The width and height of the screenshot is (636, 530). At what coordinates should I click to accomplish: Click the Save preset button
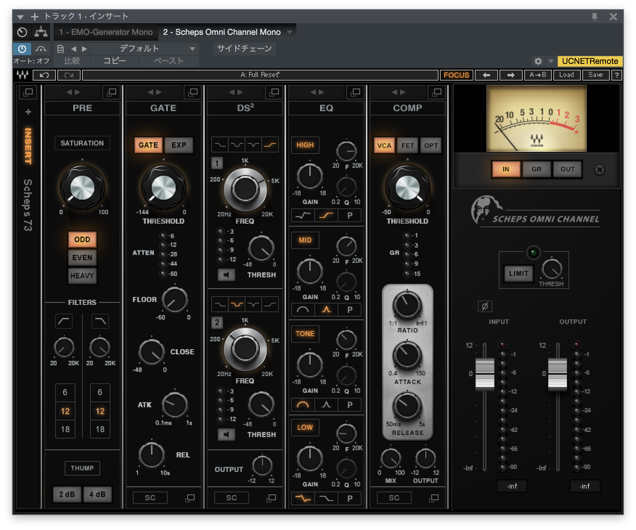coord(595,75)
